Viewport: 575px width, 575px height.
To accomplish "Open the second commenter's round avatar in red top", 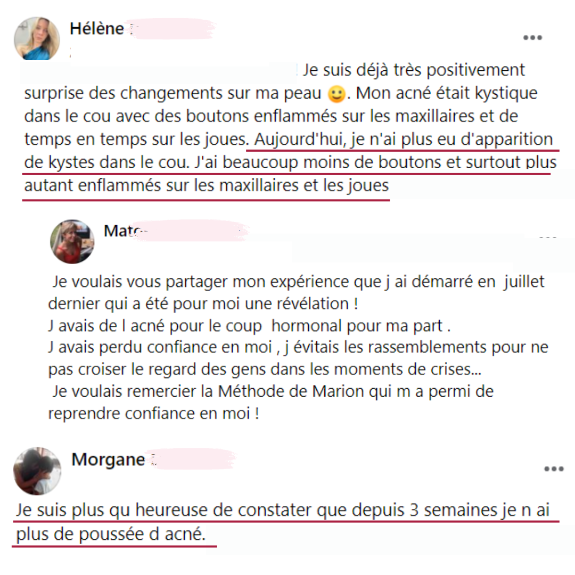I will pyautogui.click(x=72, y=241).
